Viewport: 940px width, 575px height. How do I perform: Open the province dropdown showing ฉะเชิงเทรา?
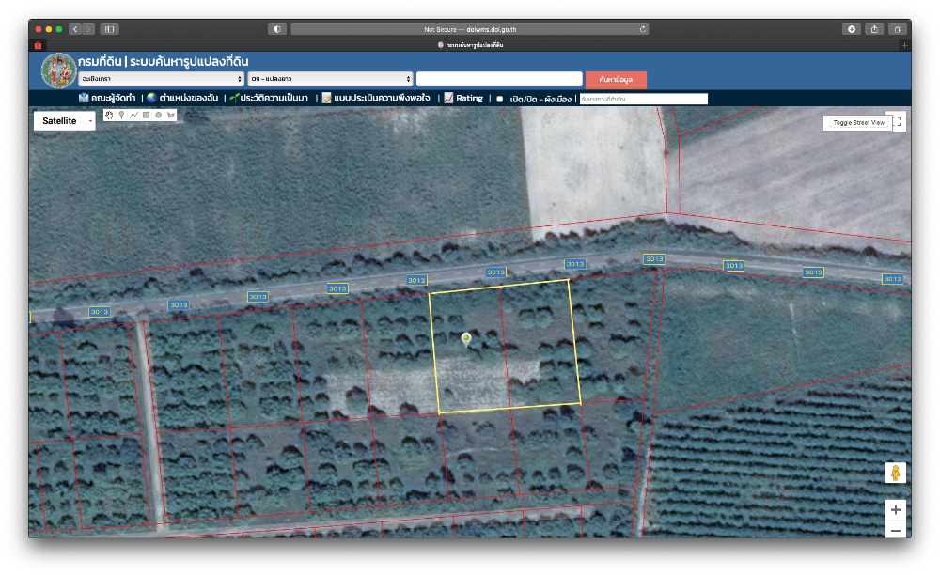point(161,79)
